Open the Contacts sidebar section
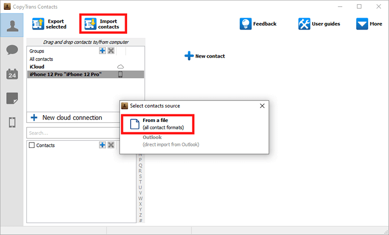The height and width of the screenshot is (235, 389). tap(12, 25)
